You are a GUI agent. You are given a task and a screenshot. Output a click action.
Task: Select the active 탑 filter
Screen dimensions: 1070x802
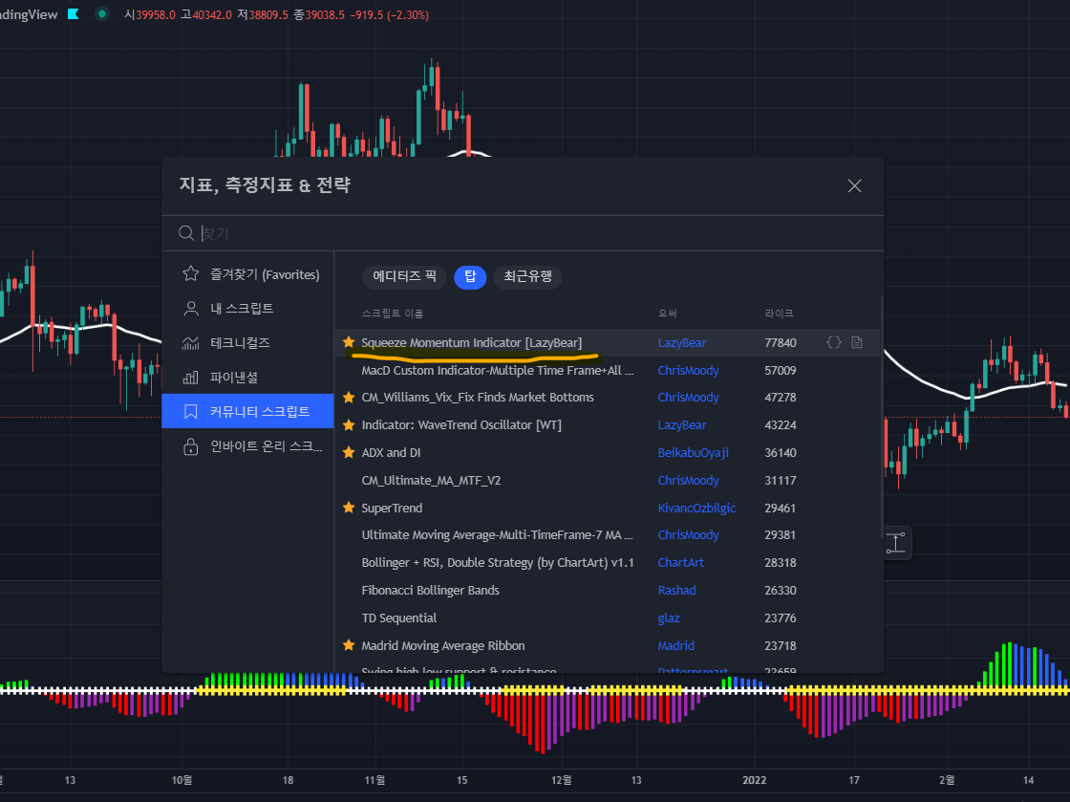(469, 276)
